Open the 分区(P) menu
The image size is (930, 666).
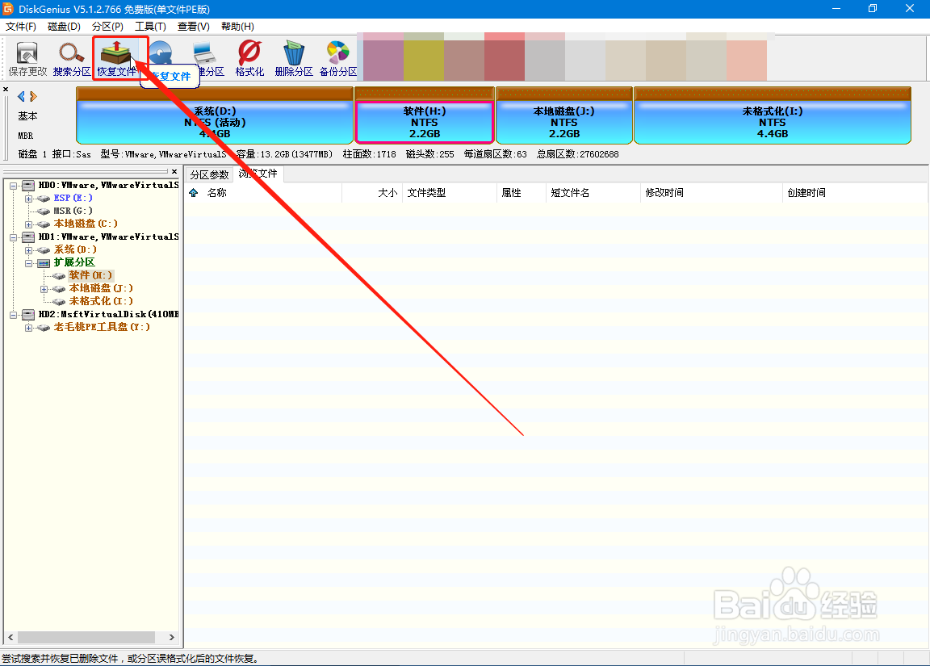107,27
